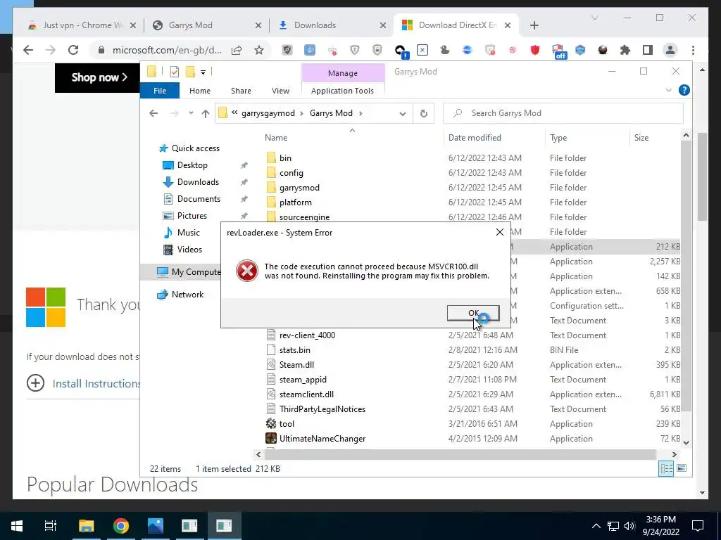Open Explorer help icon
Screen dimensions: 721x540
tap(684, 90)
